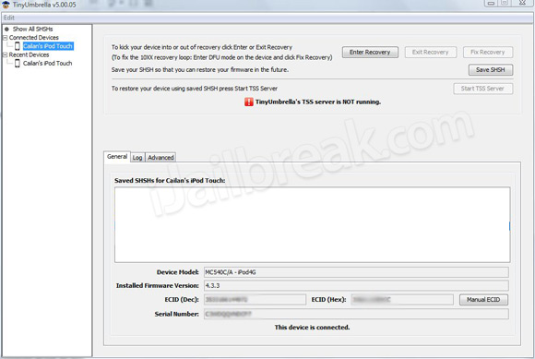Open the Edit menu

point(9,18)
